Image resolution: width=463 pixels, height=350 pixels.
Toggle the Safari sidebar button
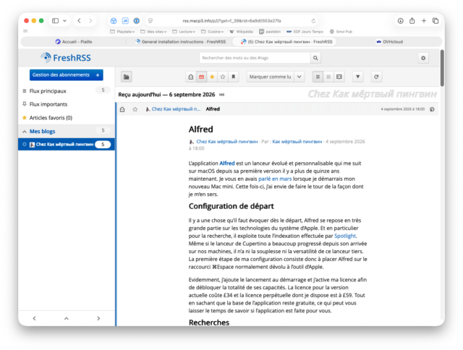55,21
